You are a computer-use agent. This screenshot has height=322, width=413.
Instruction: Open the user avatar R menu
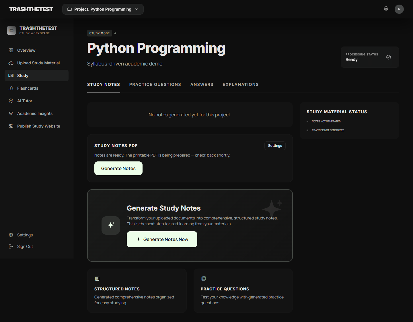tap(399, 9)
